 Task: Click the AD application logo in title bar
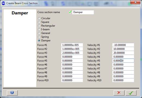point(3,3)
